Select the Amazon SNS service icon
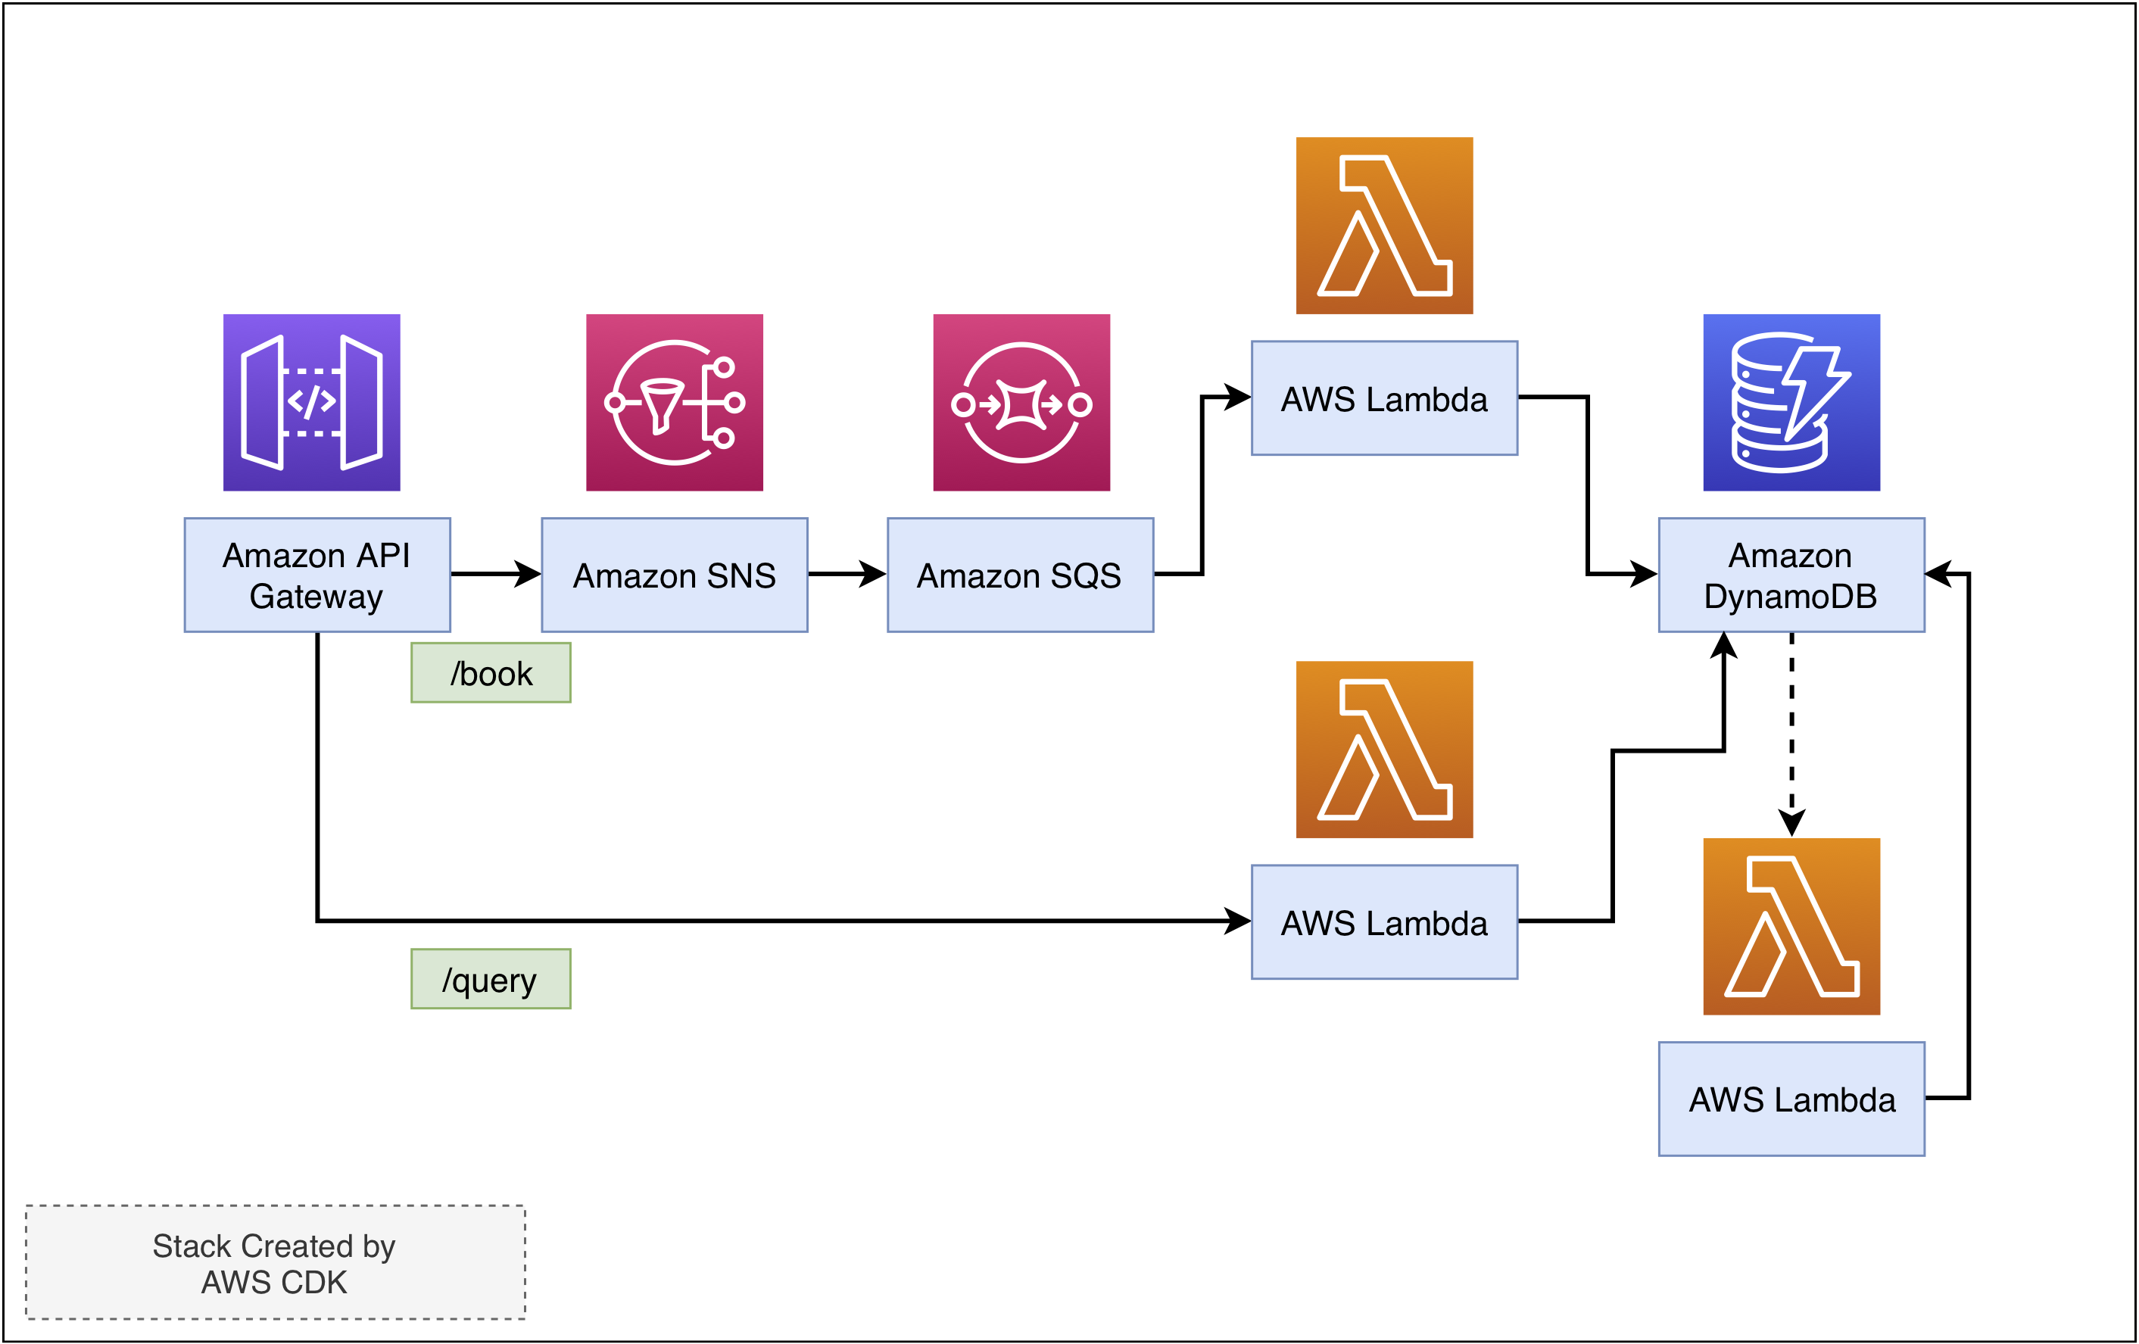2139x1344 pixels. pyautogui.click(x=674, y=401)
